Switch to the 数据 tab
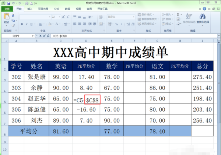 pyautogui.click(x=67, y=9)
